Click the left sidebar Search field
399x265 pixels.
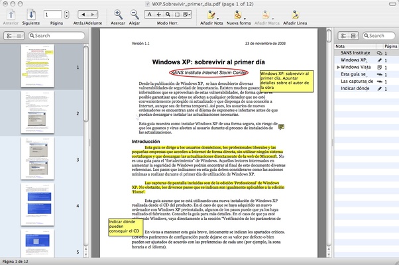[56, 36]
